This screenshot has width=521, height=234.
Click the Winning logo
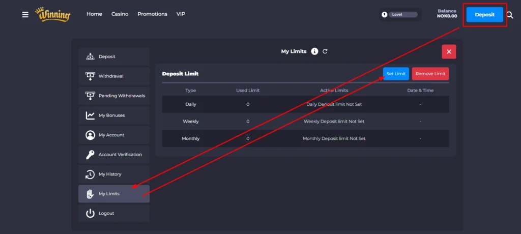pyautogui.click(x=53, y=14)
